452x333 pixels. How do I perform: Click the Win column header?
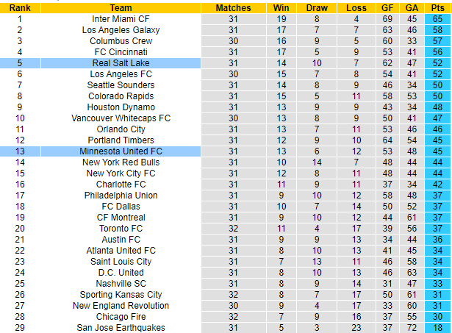pos(283,7)
